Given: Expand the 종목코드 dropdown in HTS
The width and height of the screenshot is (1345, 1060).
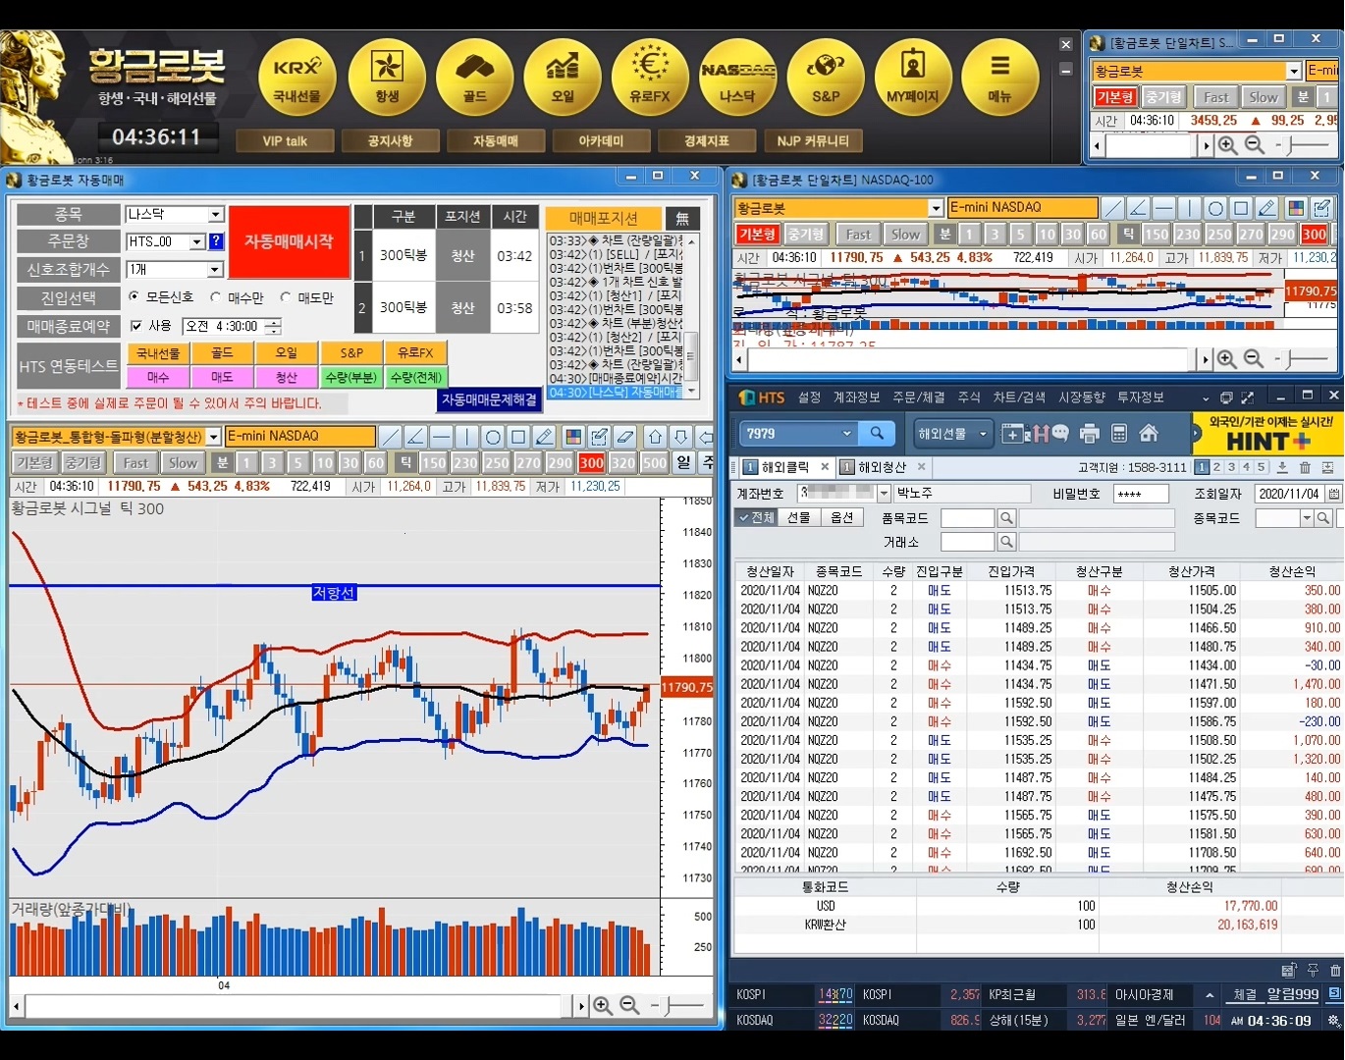Looking at the screenshot, I should pyautogui.click(x=1307, y=518).
